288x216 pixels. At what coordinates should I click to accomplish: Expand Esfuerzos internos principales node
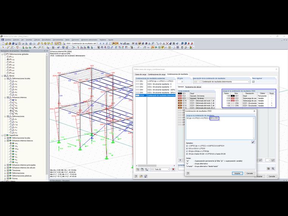[5, 165]
